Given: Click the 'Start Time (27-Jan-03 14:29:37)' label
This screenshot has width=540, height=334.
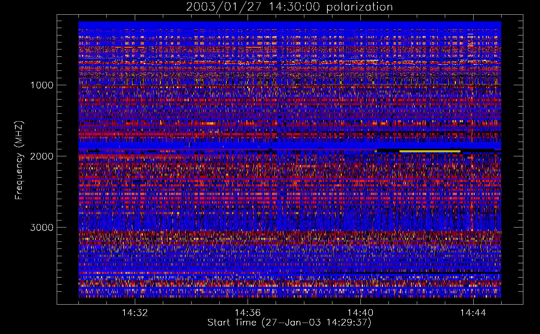Looking at the screenshot, I should tap(289, 323).
